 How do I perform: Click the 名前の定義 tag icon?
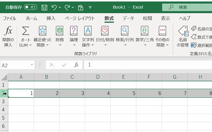pos(194,28)
